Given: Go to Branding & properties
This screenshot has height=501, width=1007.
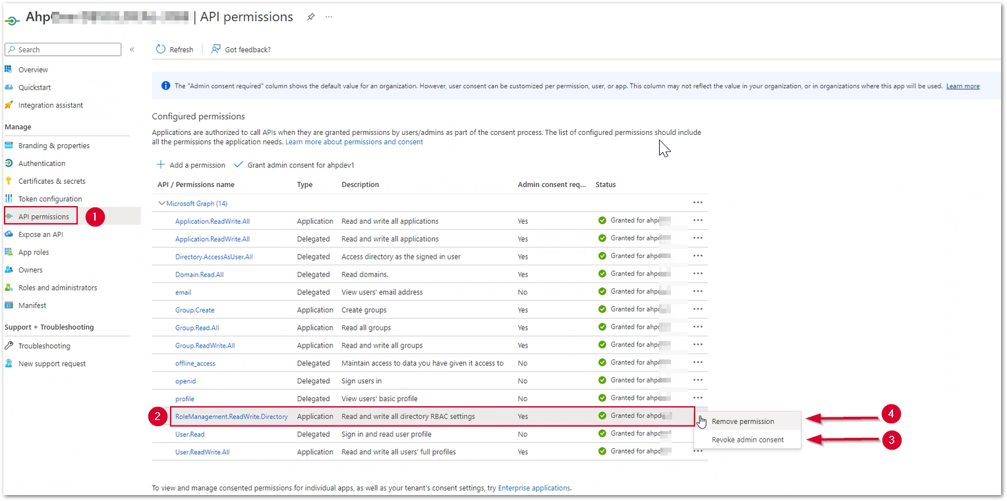Looking at the screenshot, I should point(54,145).
